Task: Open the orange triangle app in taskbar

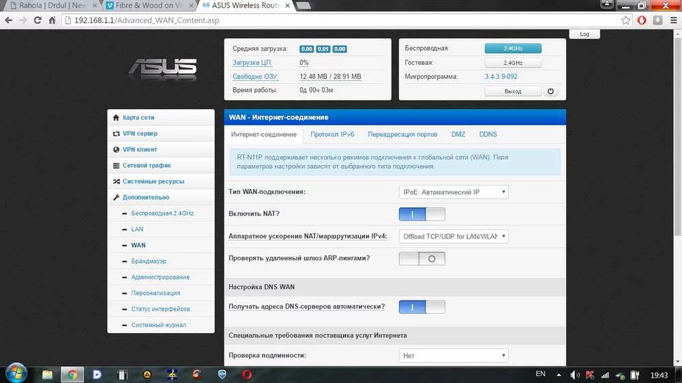Action: [x=147, y=374]
